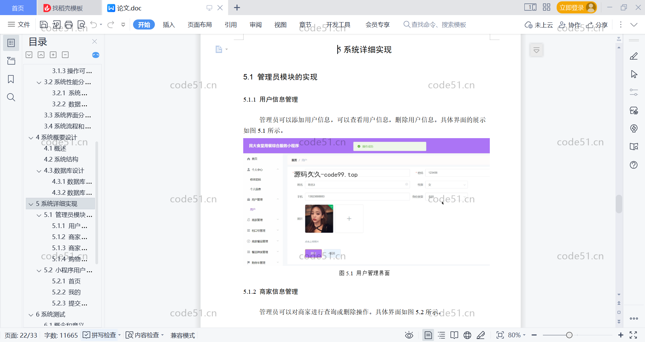The width and height of the screenshot is (645, 342).
Task: Click the Redo arrow
Action: [111, 24]
